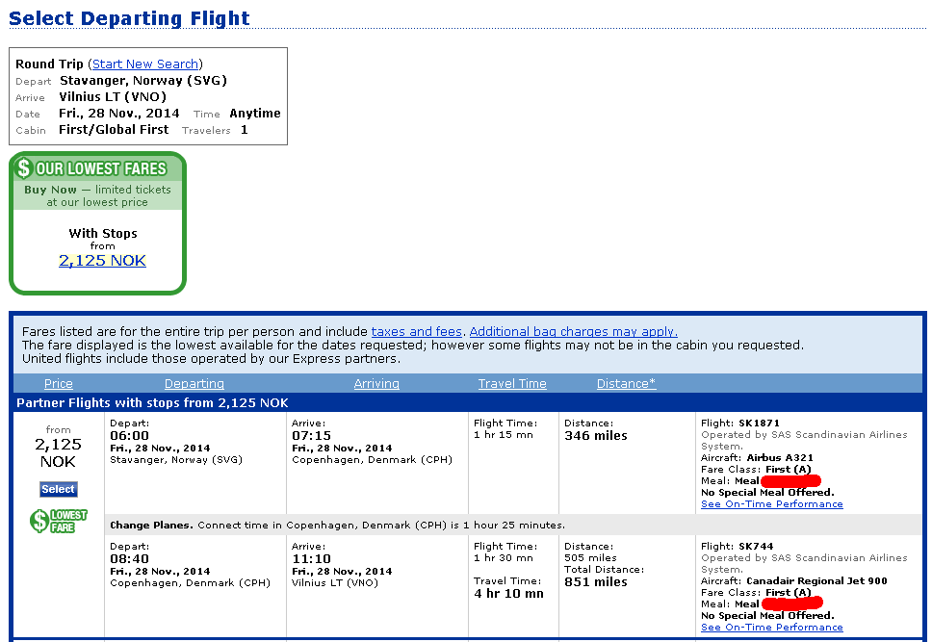Click the dollar icon in Our Lowest Fares banner
Screen dimensions: 932x642
[x=24, y=169]
